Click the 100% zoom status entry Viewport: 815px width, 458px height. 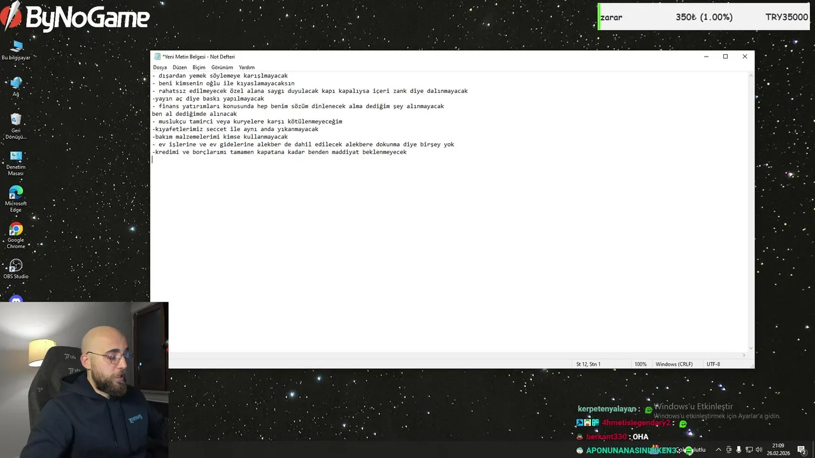point(641,364)
